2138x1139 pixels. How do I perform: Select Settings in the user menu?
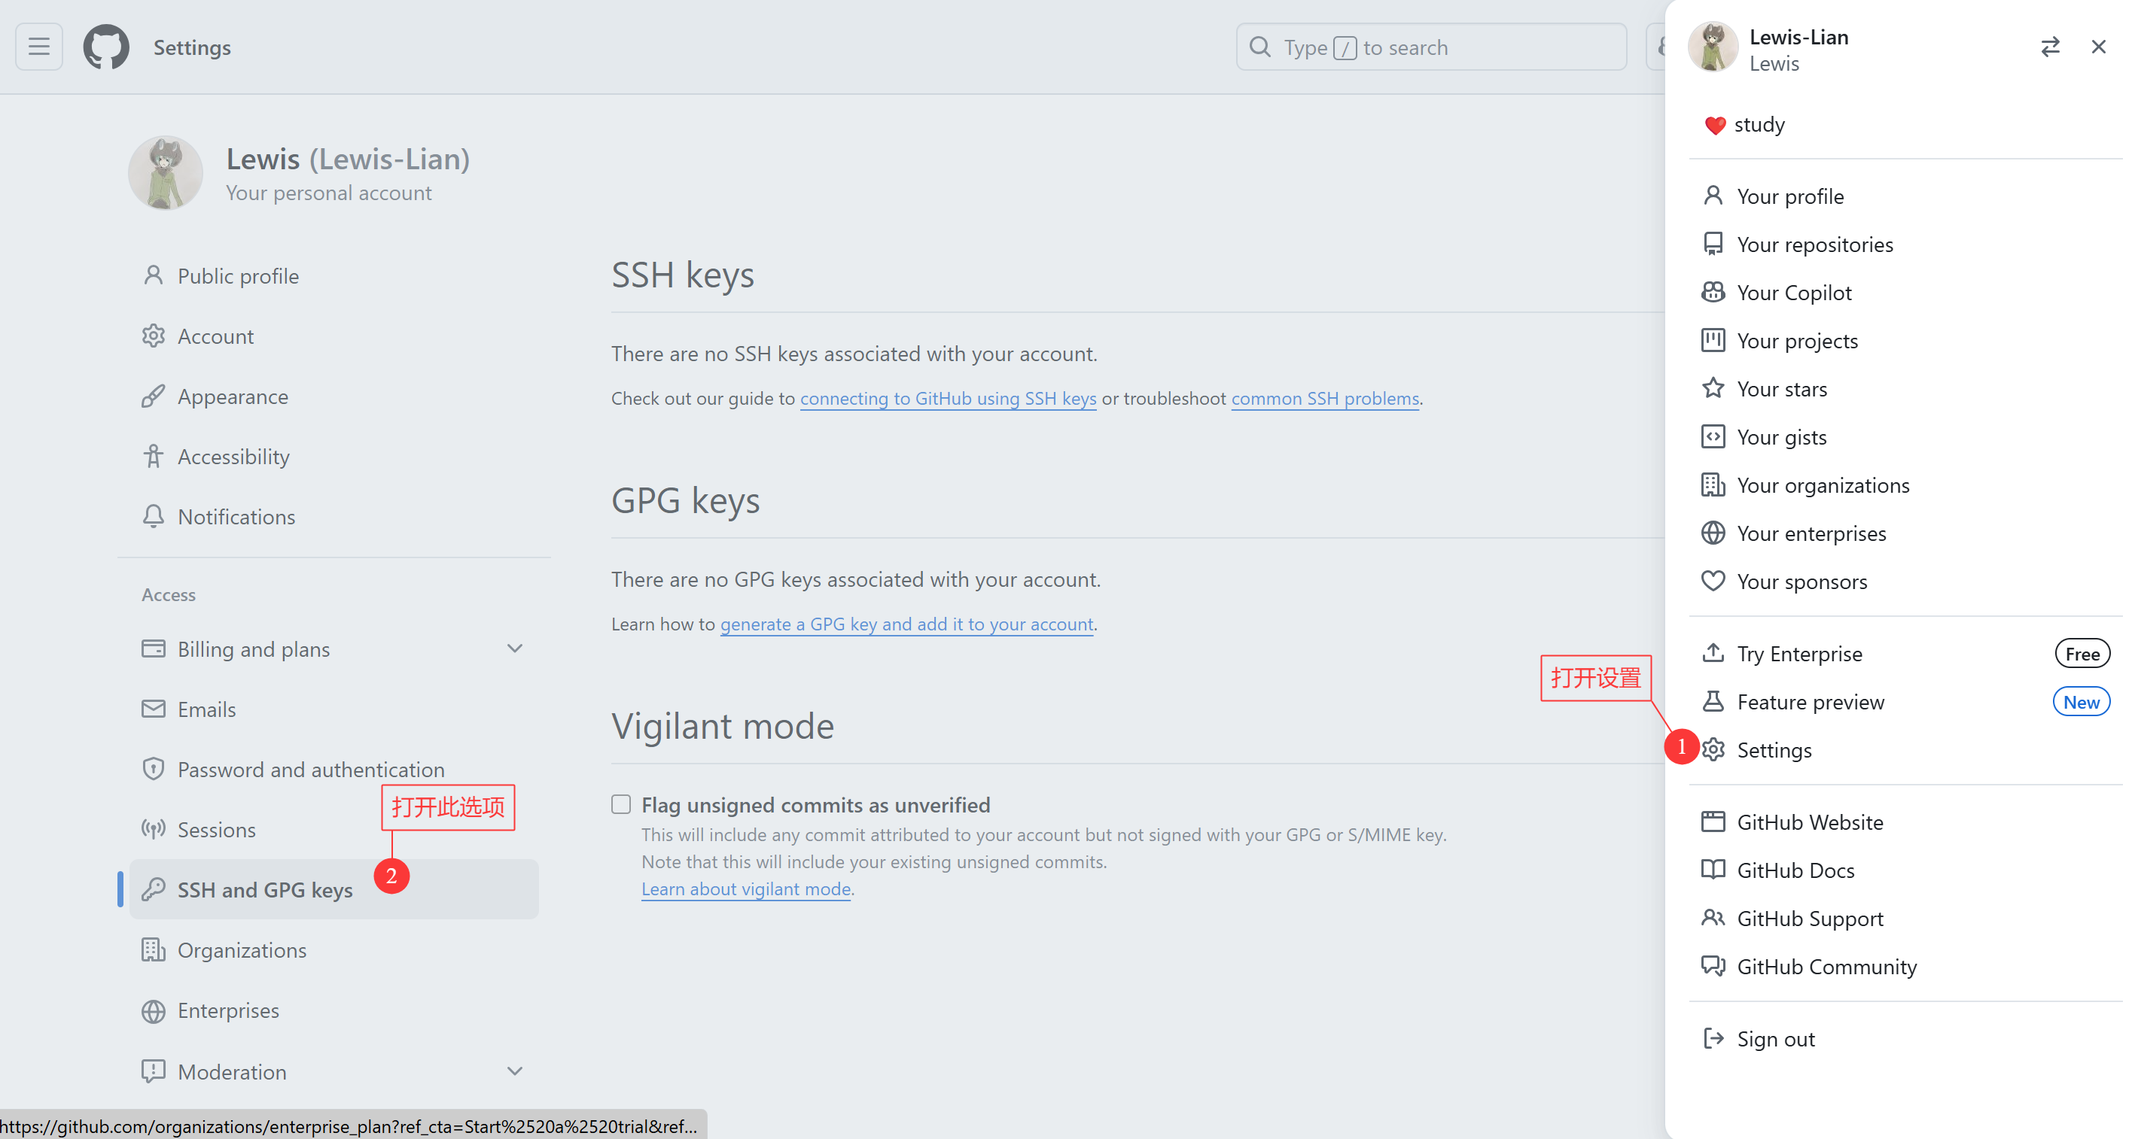click(x=1905, y=750)
